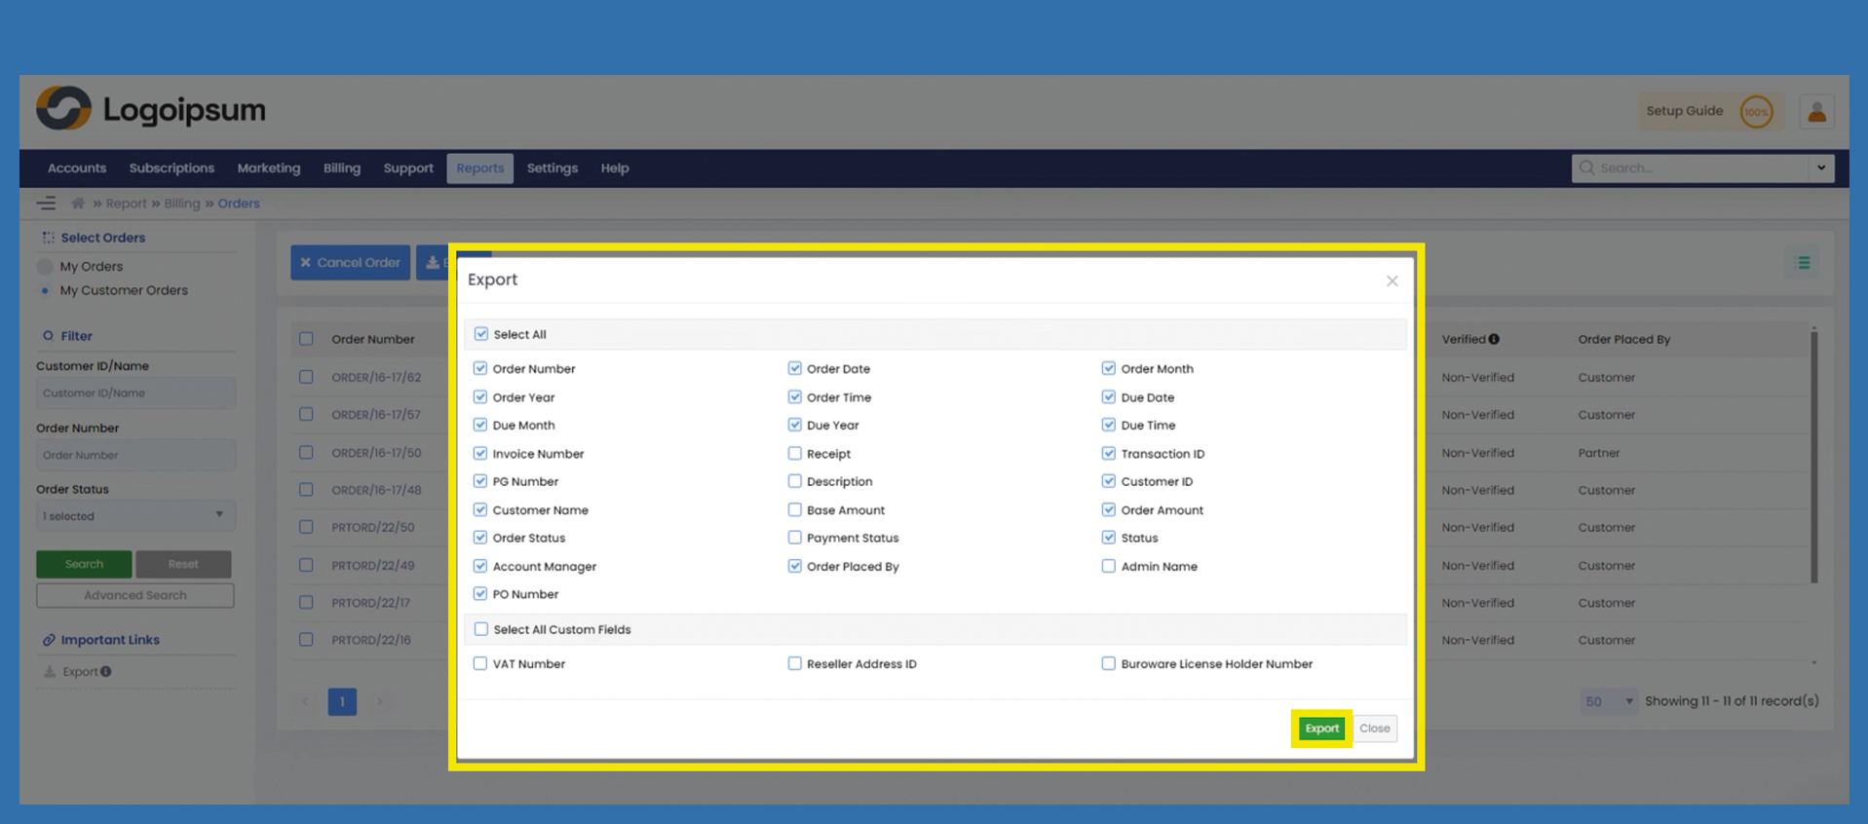Image resolution: width=1868 pixels, height=824 pixels.
Task: Click the Order Number filter input field
Action: pos(134,455)
